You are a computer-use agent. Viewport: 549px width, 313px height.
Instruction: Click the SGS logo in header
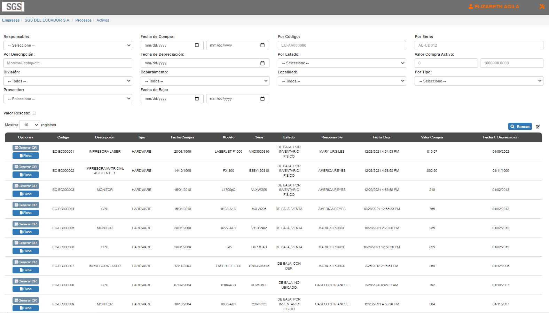(13, 7)
